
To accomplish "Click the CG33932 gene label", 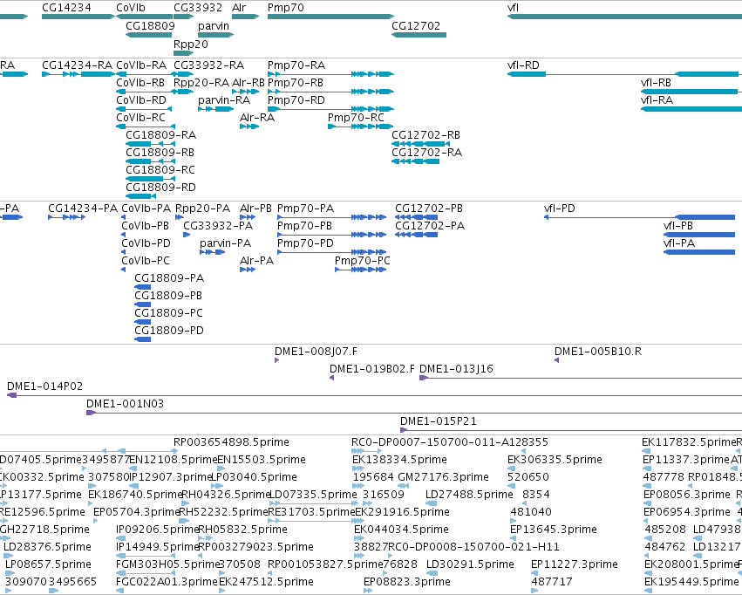I will tap(198, 8).
